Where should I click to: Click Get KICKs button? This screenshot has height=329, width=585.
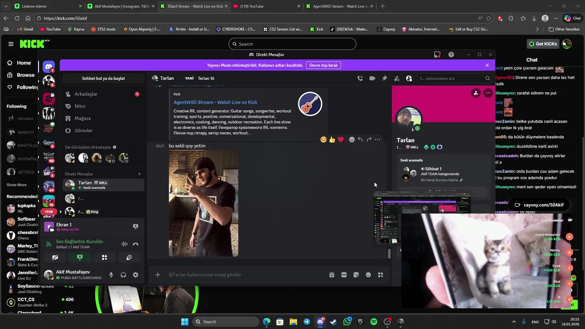pyautogui.click(x=543, y=44)
